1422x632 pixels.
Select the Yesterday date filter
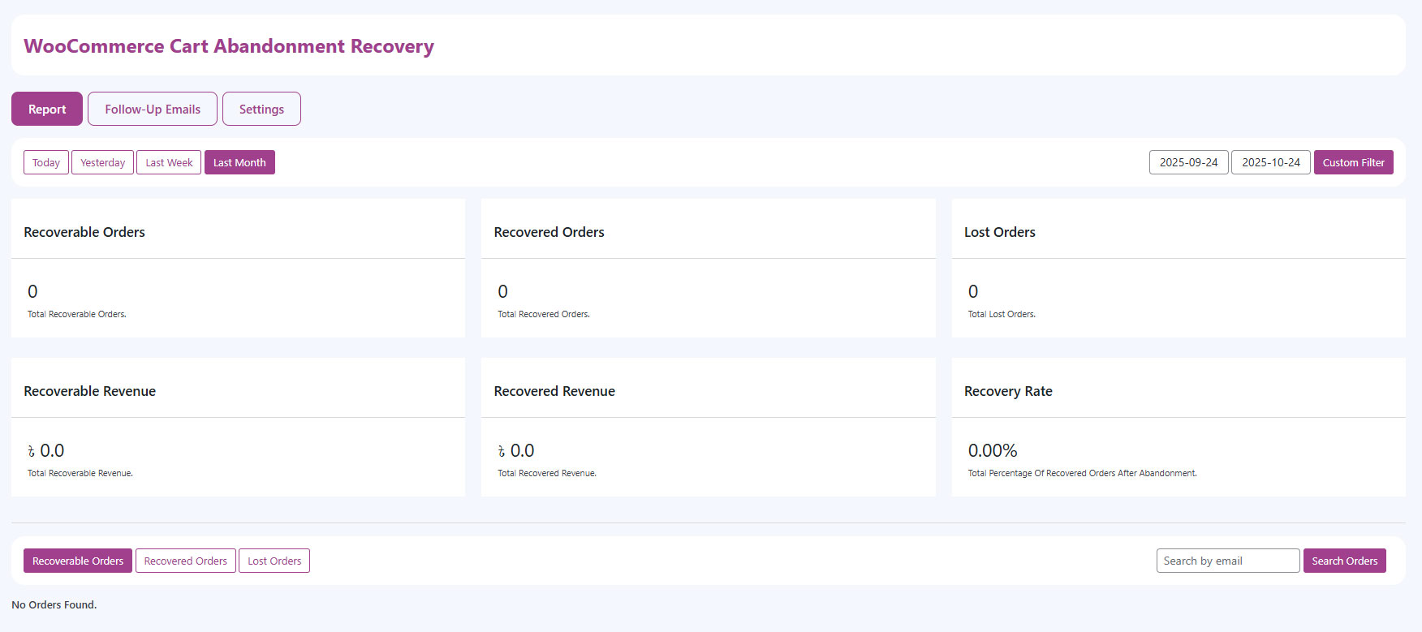(x=102, y=162)
